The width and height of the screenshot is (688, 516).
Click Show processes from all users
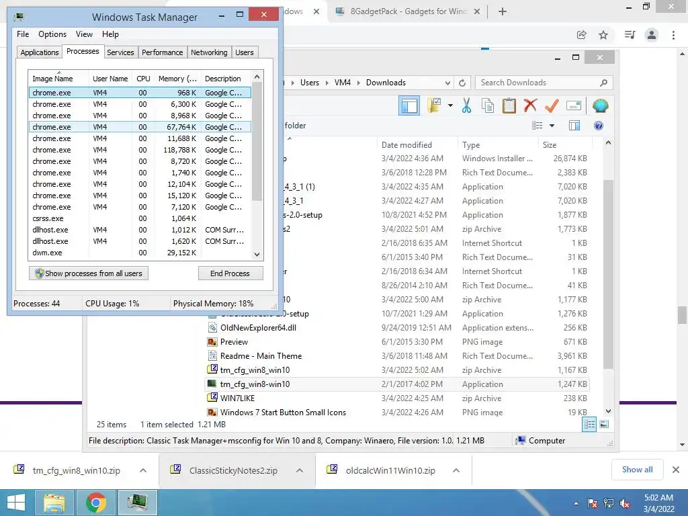[89, 273]
